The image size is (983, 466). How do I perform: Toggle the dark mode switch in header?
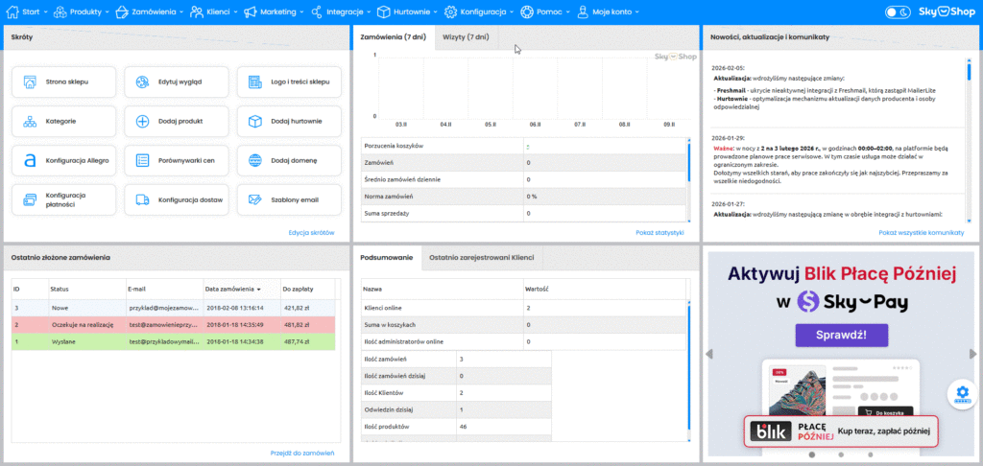(x=898, y=12)
